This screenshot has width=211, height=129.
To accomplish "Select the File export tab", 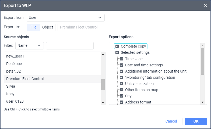I will 33,27.
